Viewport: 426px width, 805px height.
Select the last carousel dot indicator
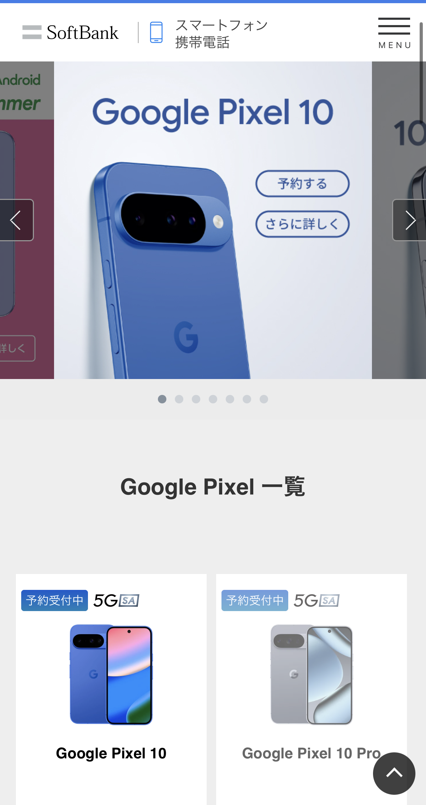pos(264,399)
